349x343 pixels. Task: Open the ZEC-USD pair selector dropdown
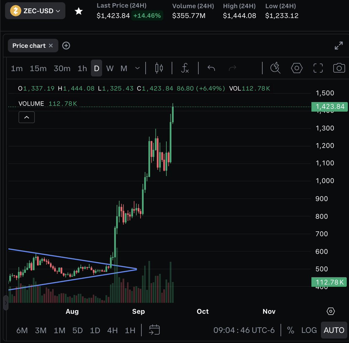[35, 11]
